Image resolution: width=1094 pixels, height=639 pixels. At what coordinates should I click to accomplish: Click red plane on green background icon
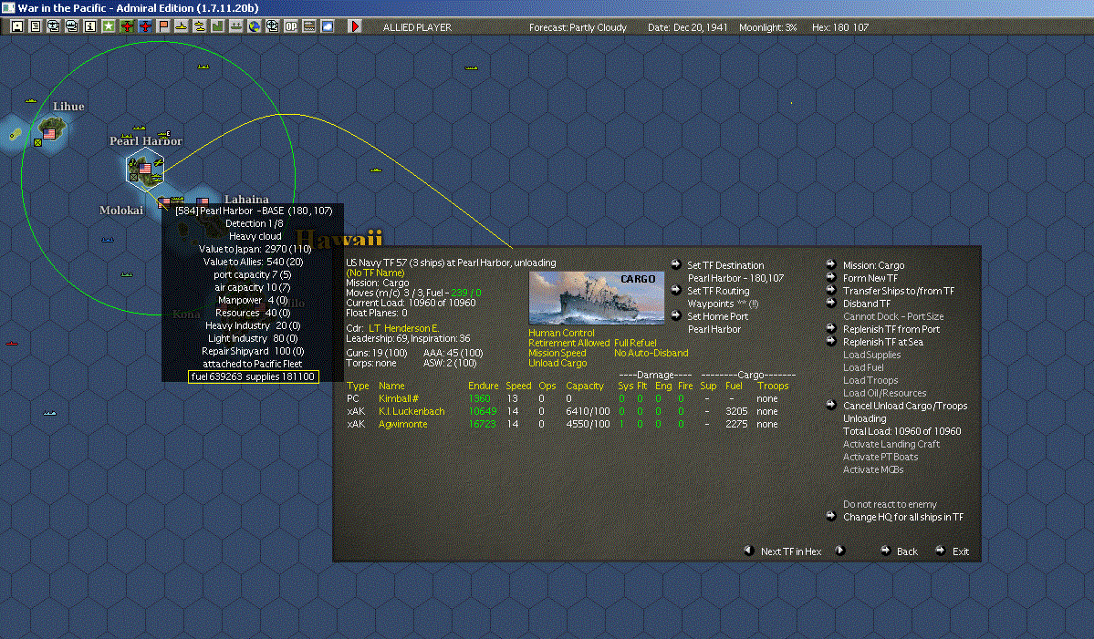(x=126, y=26)
